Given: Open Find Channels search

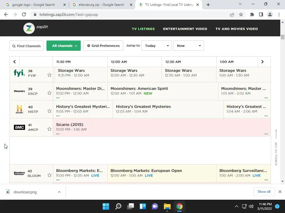Looking at the screenshot, I should 26,46.
